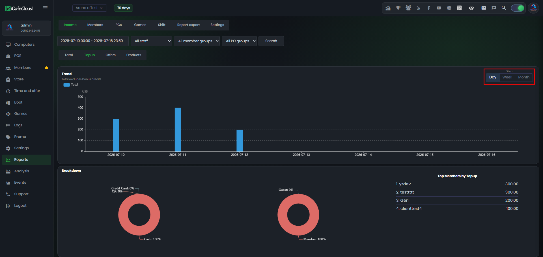The width and height of the screenshot is (543, 257).
Task: Toggle the green switch in header
Action: pyautogui.click(x=518, y=8)
